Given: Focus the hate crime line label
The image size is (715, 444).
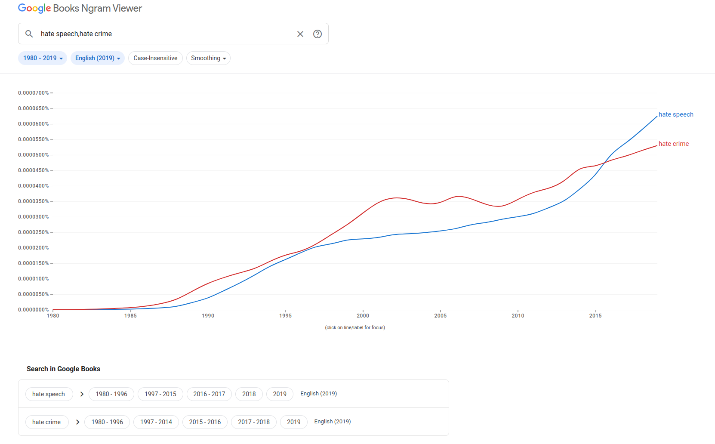Looking at the screenshot, I should tap(674, 144).
